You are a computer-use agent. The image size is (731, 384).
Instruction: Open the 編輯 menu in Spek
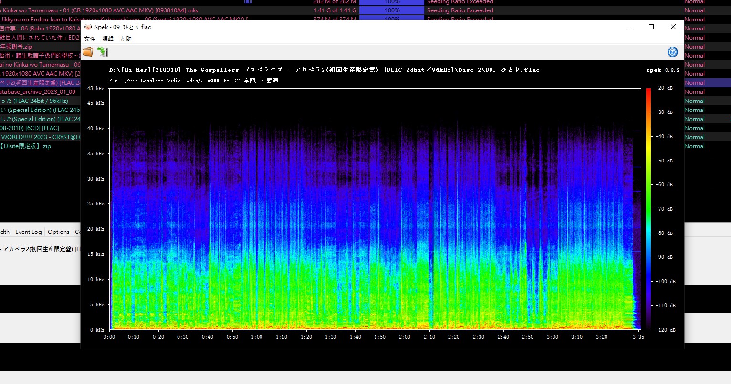pos(108,39)
